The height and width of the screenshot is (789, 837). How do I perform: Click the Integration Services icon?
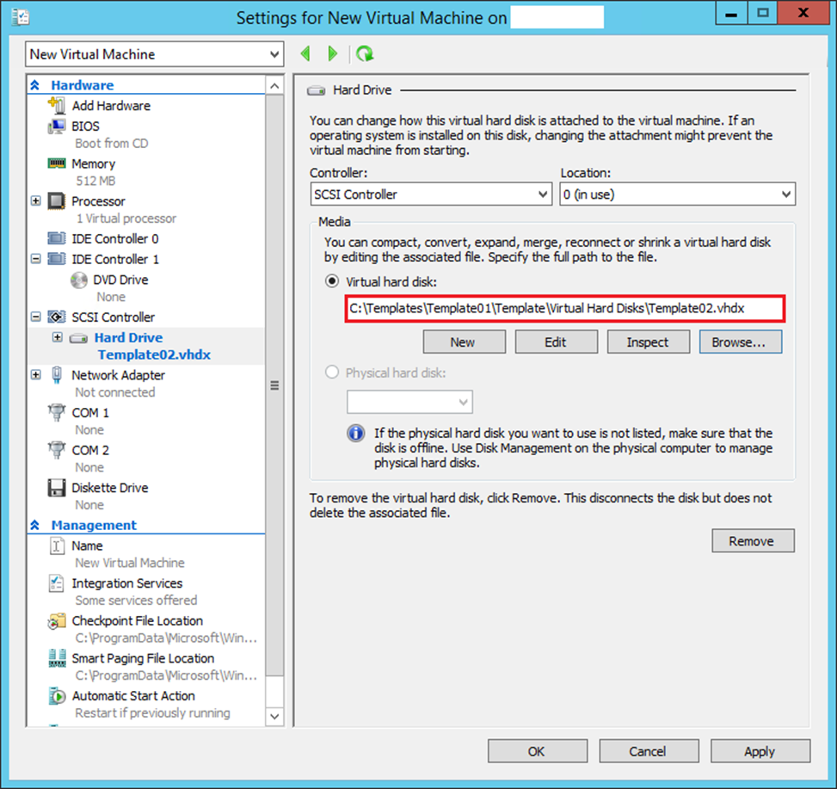click(x=57, y=583)
